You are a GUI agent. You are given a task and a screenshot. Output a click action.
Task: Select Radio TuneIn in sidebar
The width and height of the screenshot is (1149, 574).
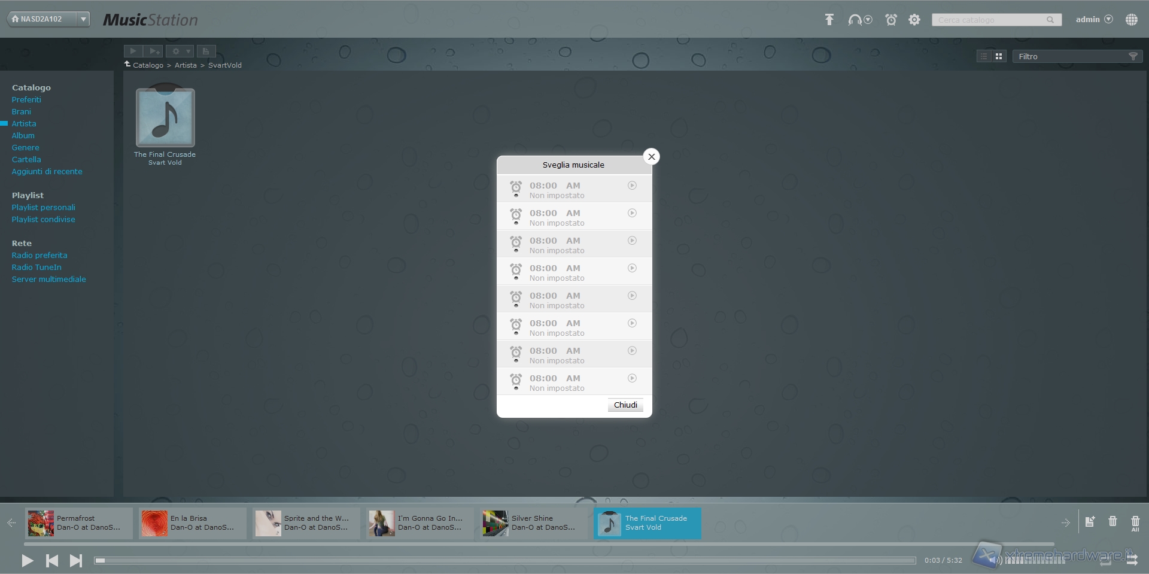[37, 268]
